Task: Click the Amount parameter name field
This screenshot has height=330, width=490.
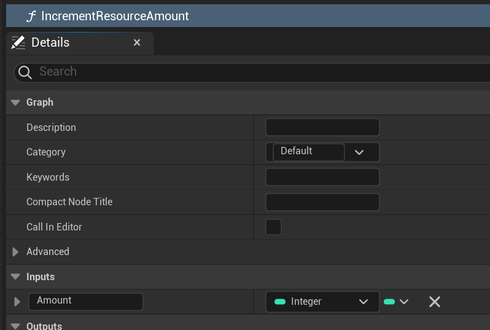Action: click(85, 301)
